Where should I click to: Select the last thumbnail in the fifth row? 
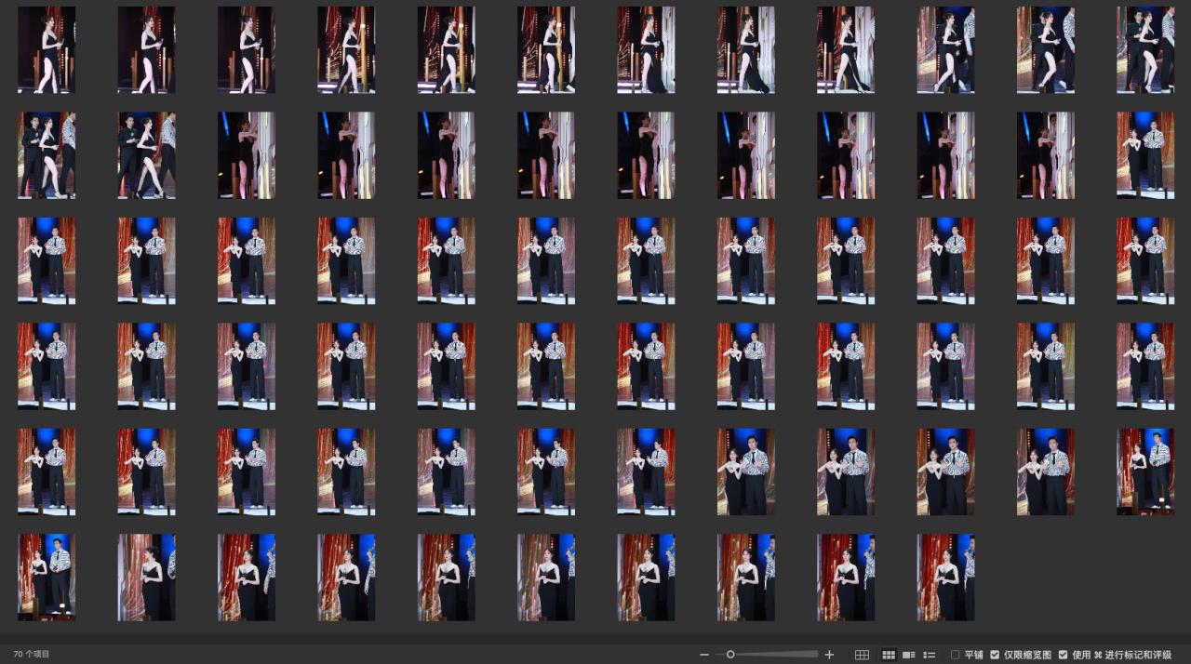1145,471
